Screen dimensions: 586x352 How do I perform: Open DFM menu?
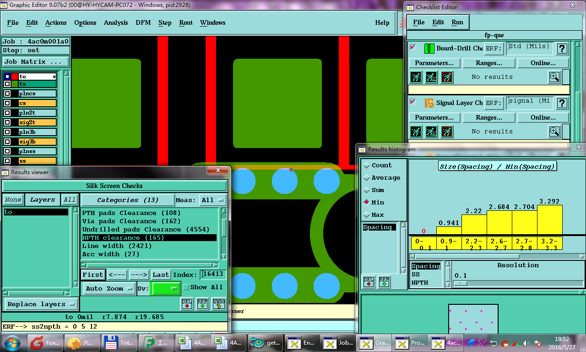pos(143,22)
